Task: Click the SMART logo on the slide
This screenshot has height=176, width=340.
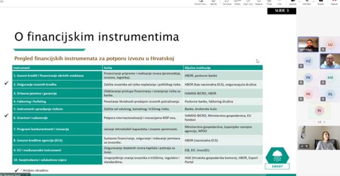Action: point(278,158)
